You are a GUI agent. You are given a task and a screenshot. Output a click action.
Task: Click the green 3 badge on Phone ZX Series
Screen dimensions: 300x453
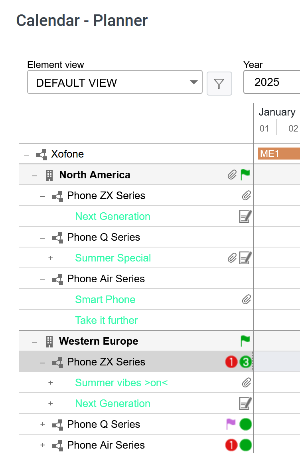245,362
